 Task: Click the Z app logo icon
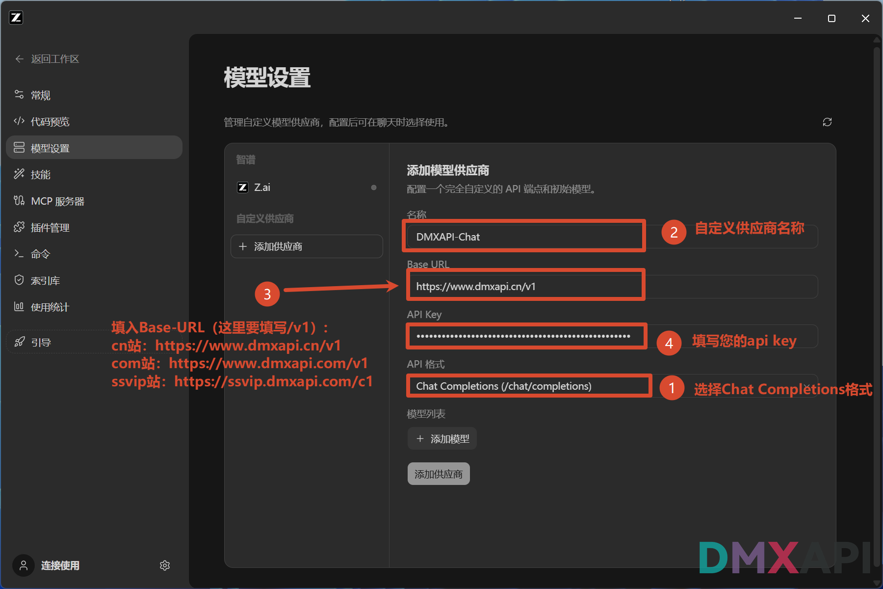(x=16, y=18)
